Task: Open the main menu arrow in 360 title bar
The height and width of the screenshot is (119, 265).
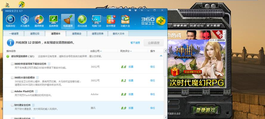Action: pos(142,10)
